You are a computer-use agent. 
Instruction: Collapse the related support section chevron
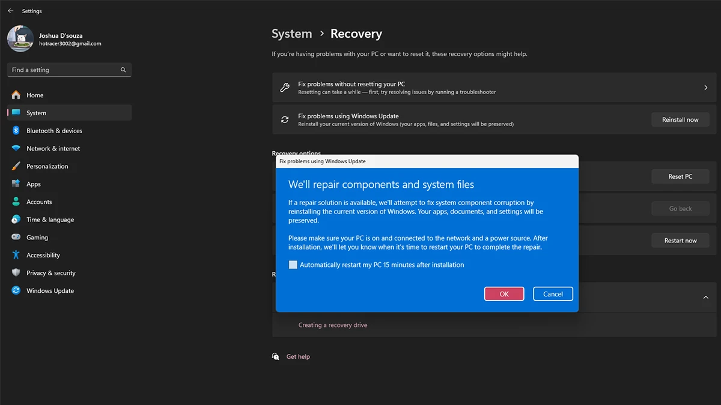click(x=706, y=297)
